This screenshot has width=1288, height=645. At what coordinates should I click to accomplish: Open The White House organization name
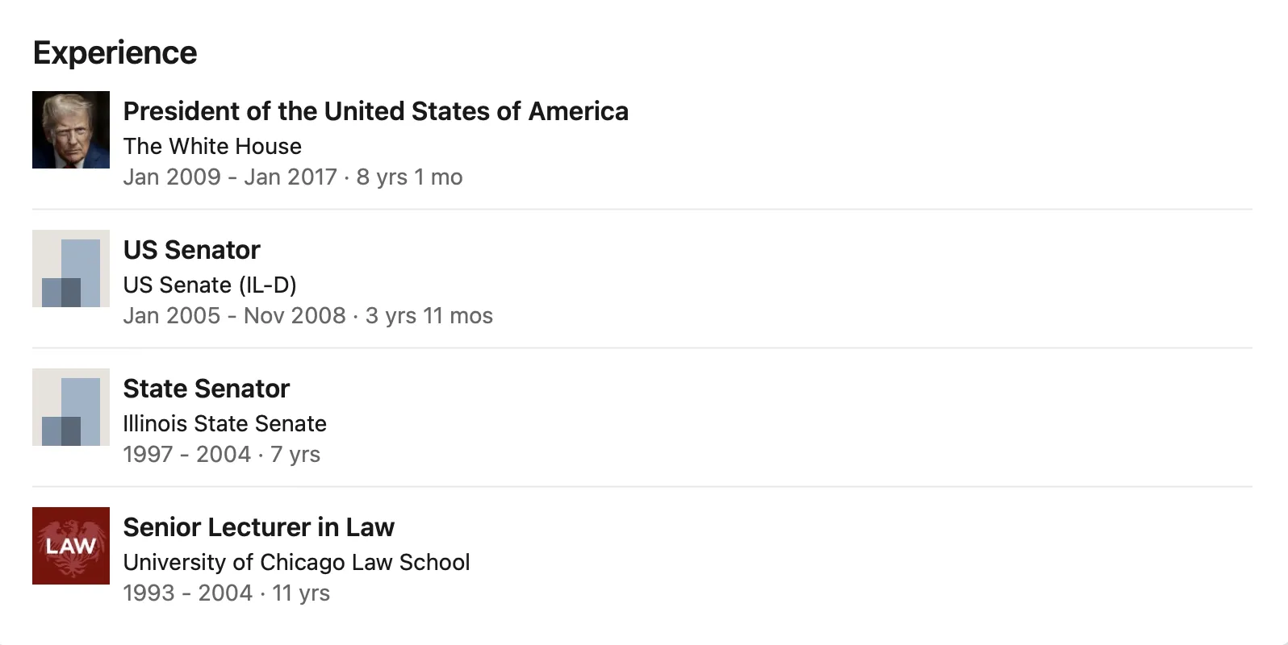212,146
